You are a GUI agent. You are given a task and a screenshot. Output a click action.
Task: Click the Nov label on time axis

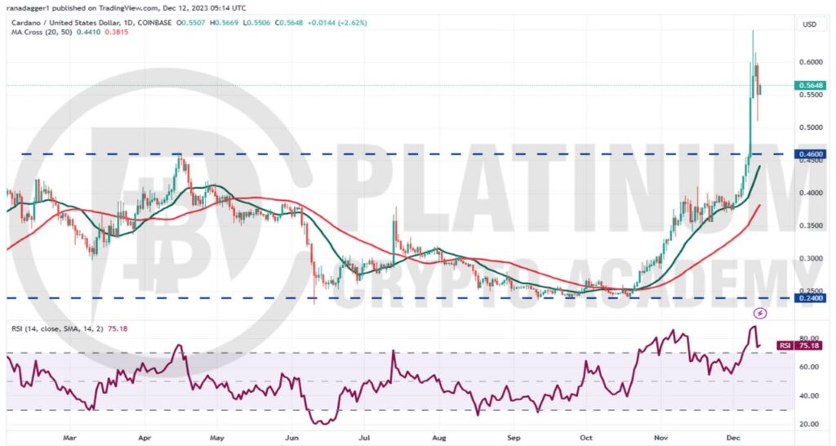[x=660, y=438]
